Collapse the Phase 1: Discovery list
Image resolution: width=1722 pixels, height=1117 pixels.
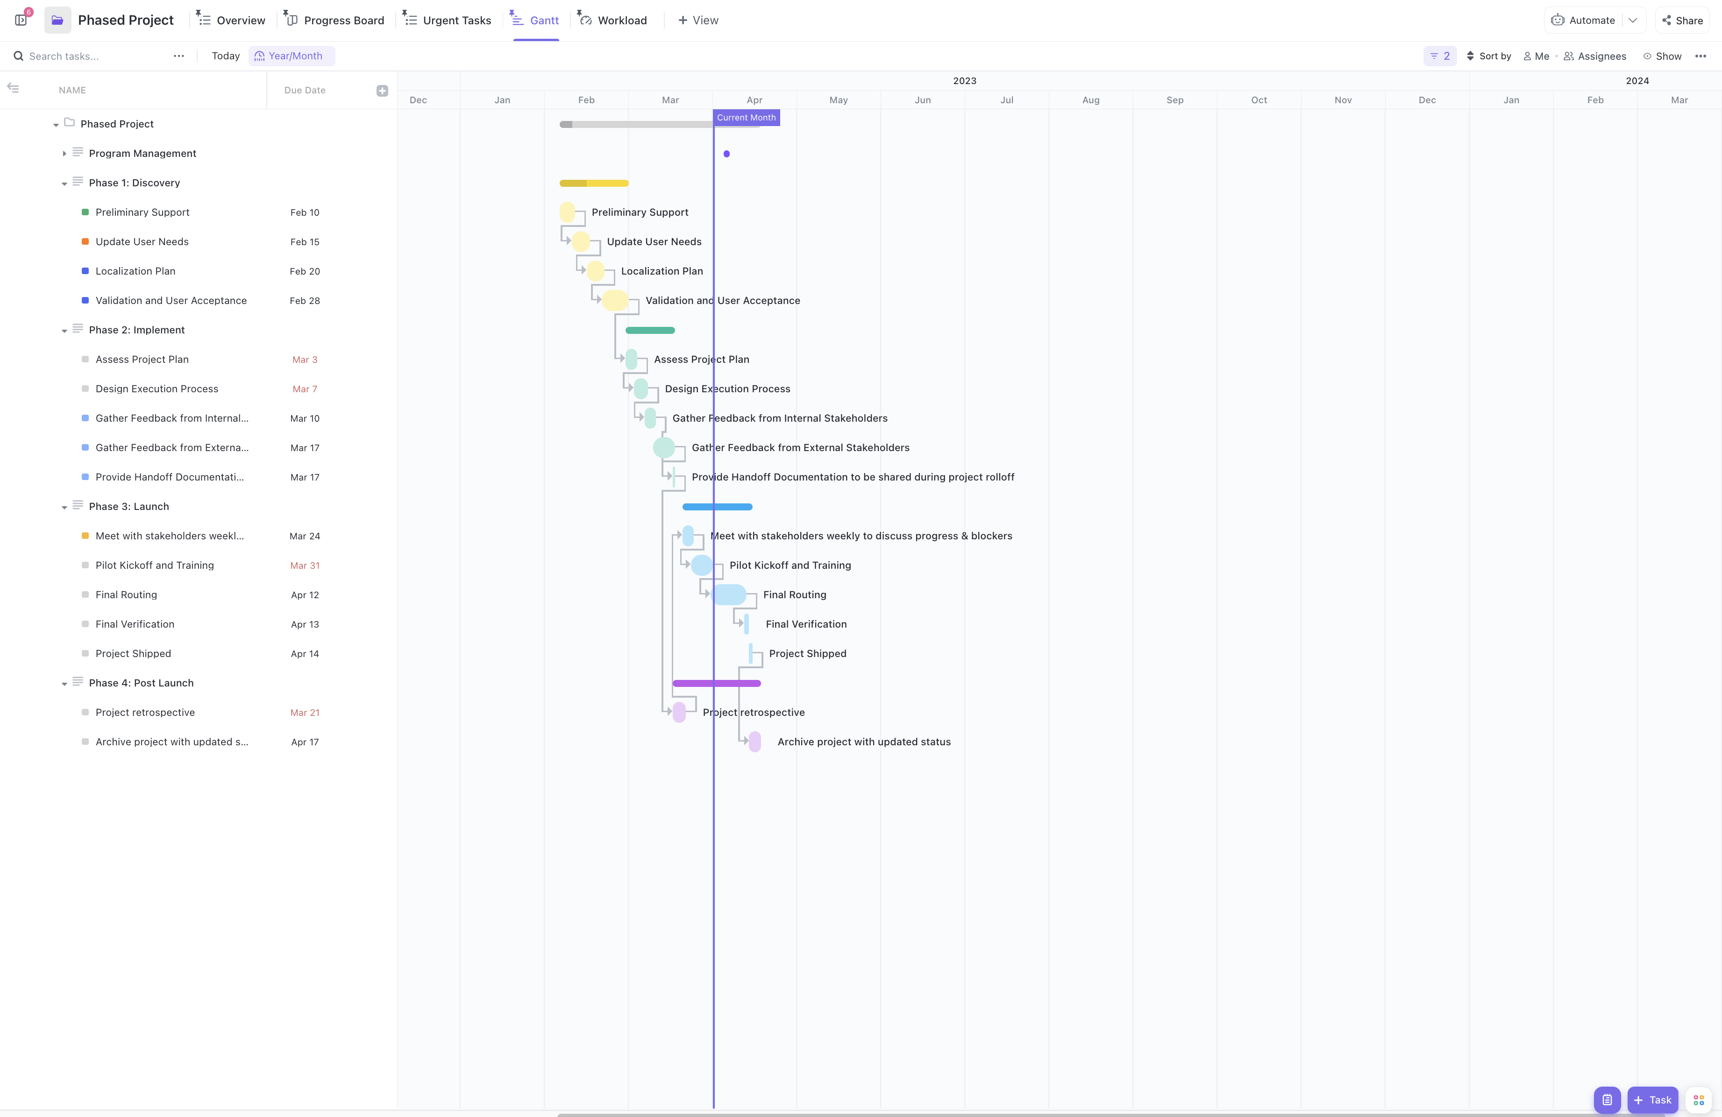pyautogui.click(x=64, y=183)
